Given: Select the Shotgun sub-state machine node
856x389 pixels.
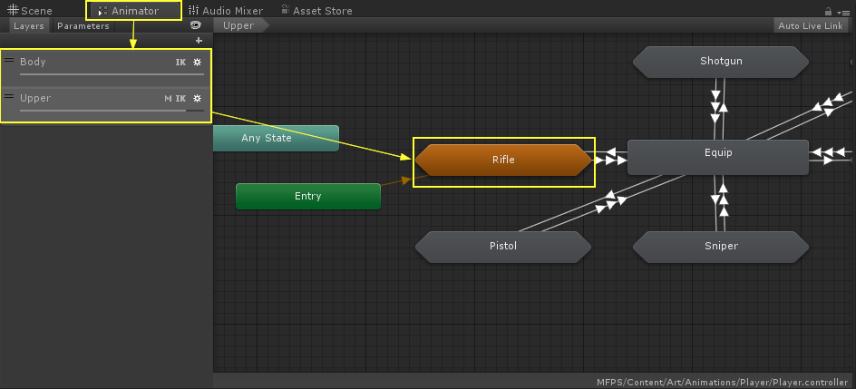Looking at the screenshot, I should (719, 62).
